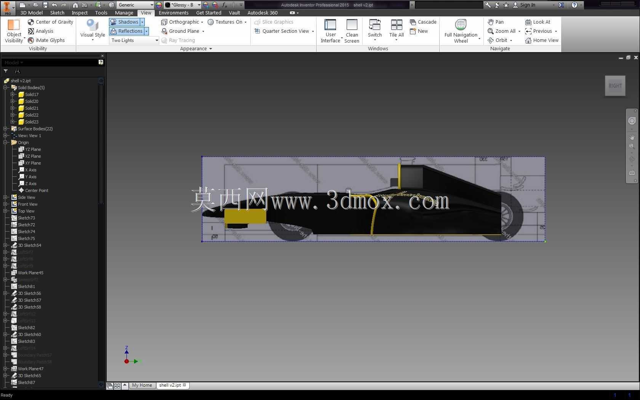Screen dimensions: 640x400
Task: Click the Switch windows icon
Action: [375, 25]
